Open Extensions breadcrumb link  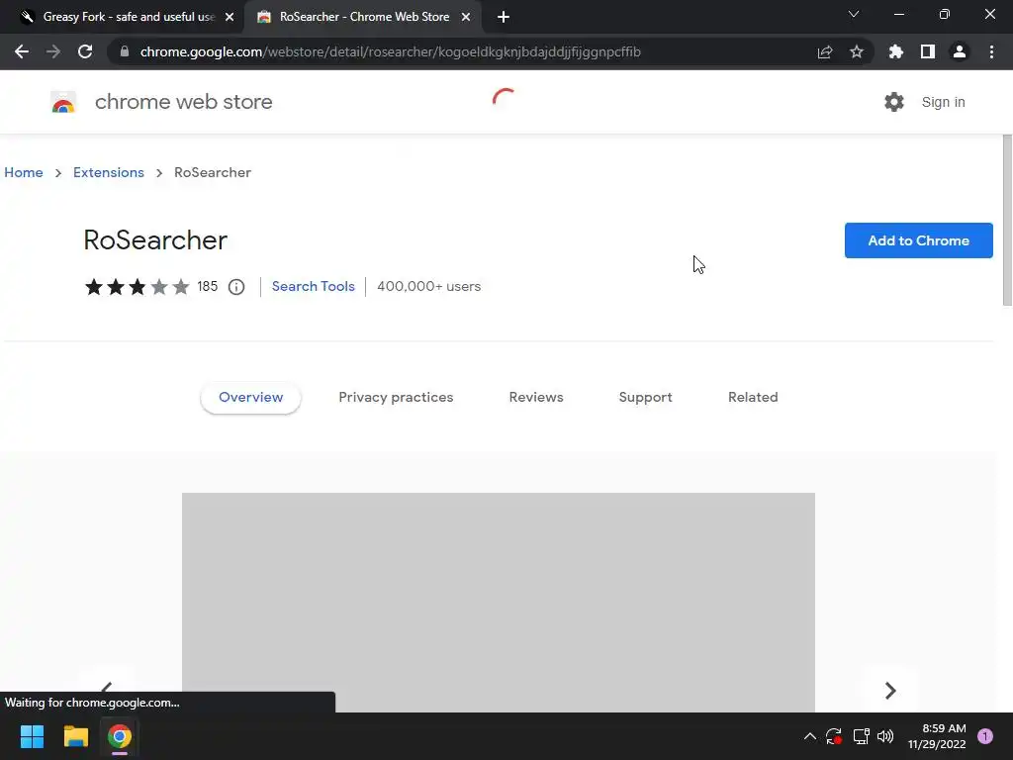109,172
